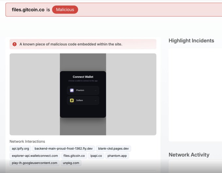Click the malicious code embedded alert text
Viewport: 222px width, 173px height.
71,44
